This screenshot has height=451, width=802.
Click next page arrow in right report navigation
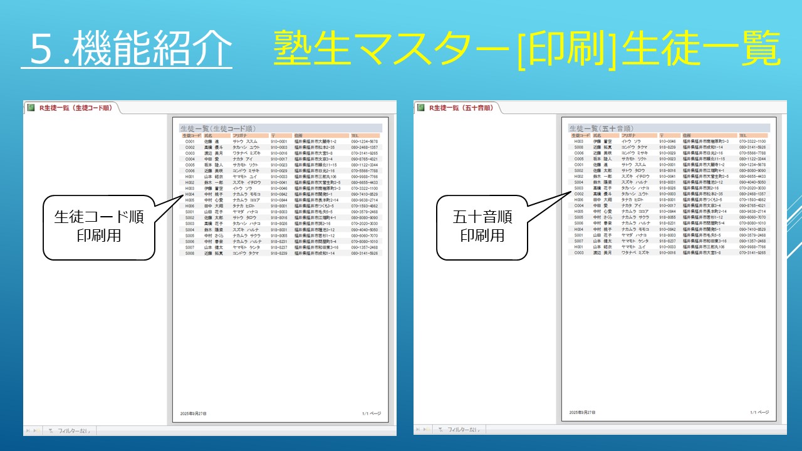419,430
